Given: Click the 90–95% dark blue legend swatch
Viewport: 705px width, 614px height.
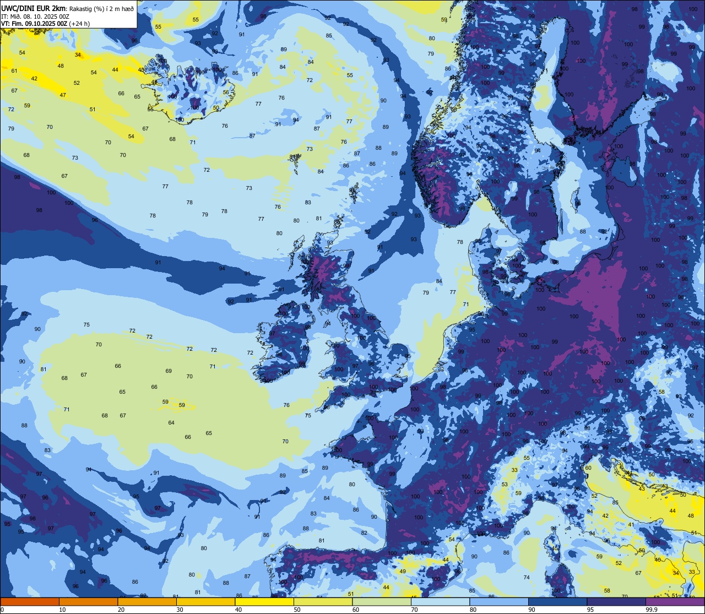Looking at the screenshot, I should click(x=557, y=602).
